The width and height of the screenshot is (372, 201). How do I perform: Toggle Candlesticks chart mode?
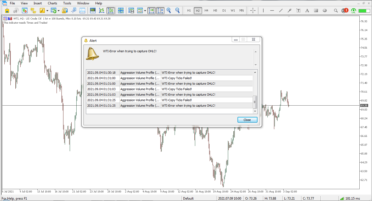tap(111, 11)
